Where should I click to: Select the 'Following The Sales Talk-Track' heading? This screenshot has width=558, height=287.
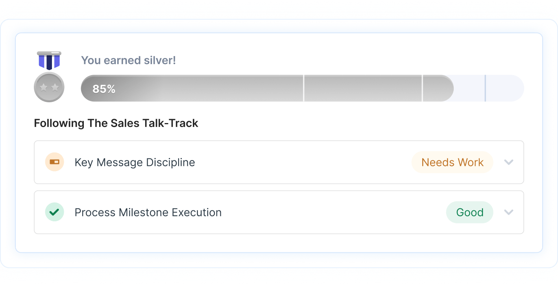[x=116, y=123]
